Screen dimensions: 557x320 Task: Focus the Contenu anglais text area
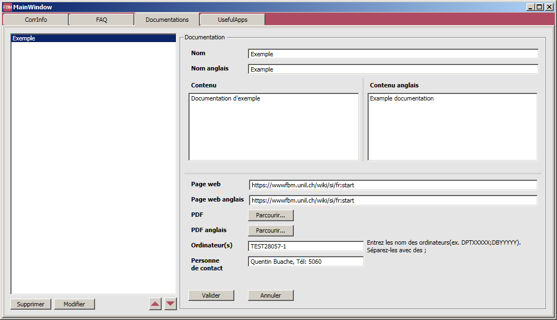(452, 127)
